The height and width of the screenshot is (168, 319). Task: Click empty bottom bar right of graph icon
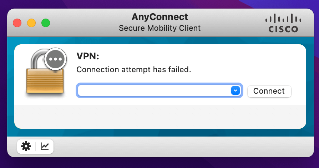point(178,147)
